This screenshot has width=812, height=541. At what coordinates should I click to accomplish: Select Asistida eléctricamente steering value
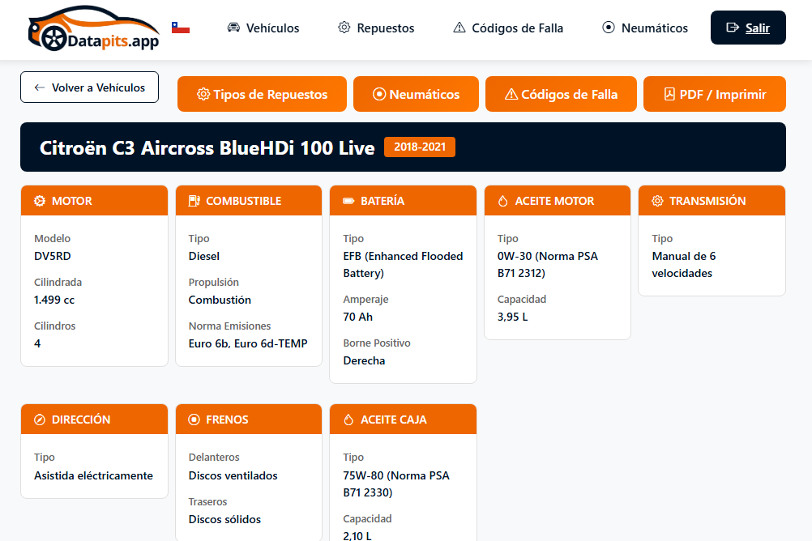[x=94, y=475]
